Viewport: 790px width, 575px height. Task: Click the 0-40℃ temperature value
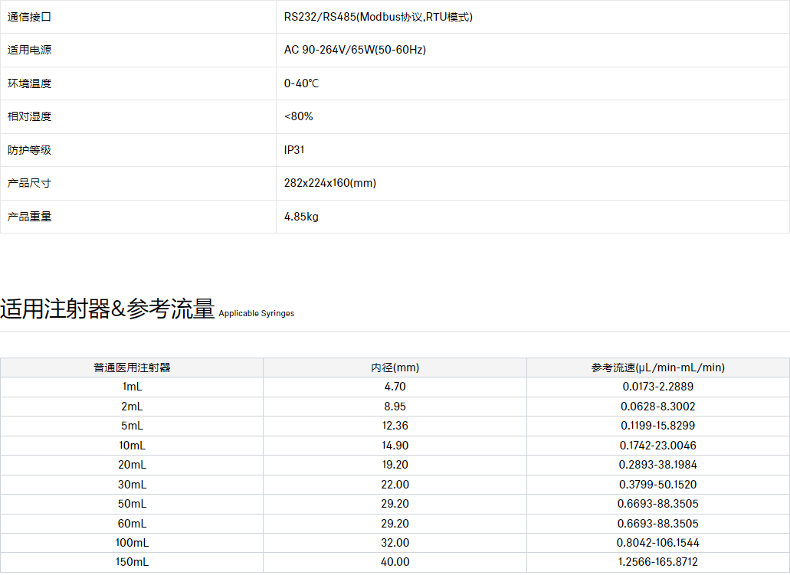(x=301, y=83)
